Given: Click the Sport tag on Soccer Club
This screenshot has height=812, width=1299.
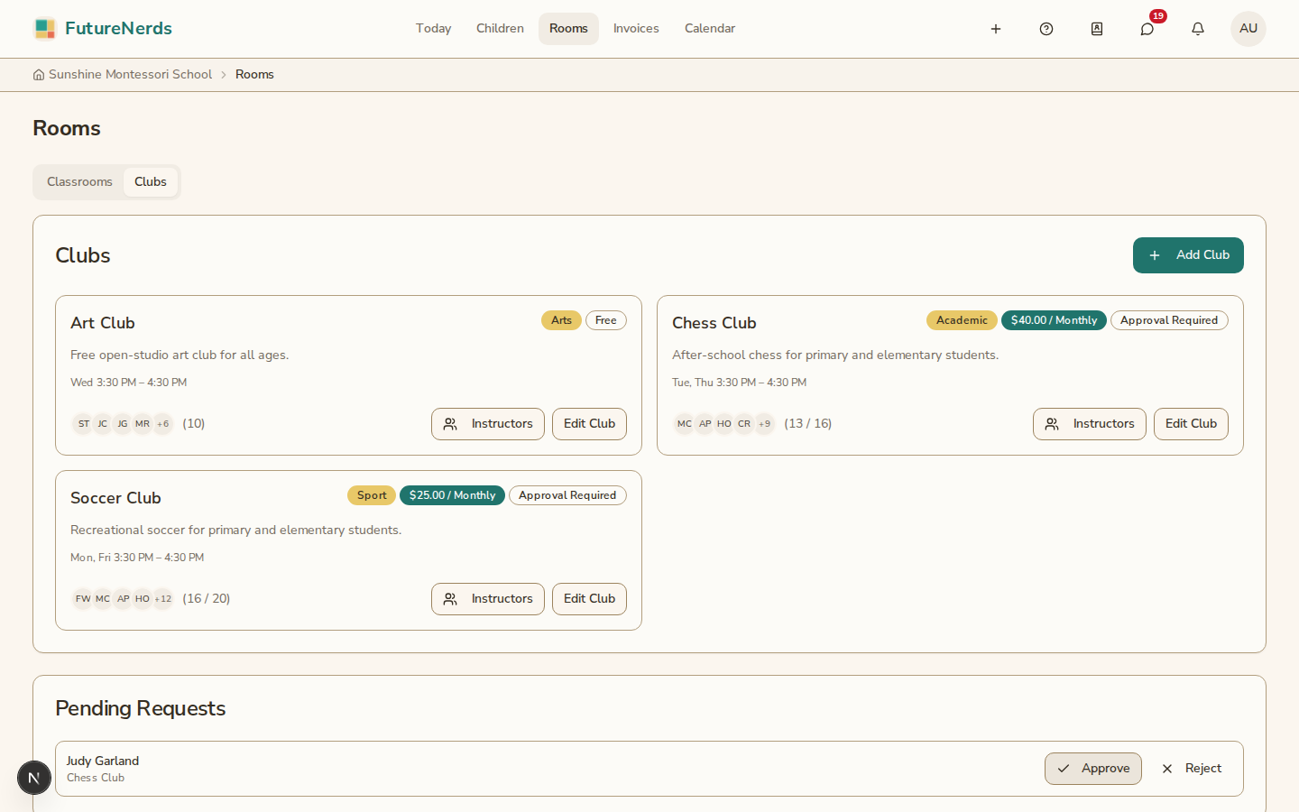Looking at the screenshot, I should [x=372, y=495].
